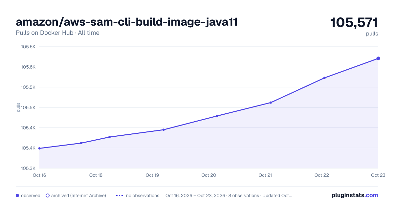Image resolution: width=394 pixels, height=207 pixels.
Task: Click the chart title amazon/aws-sam-cli-build-image-java11
Action: (x=127, y=22)
